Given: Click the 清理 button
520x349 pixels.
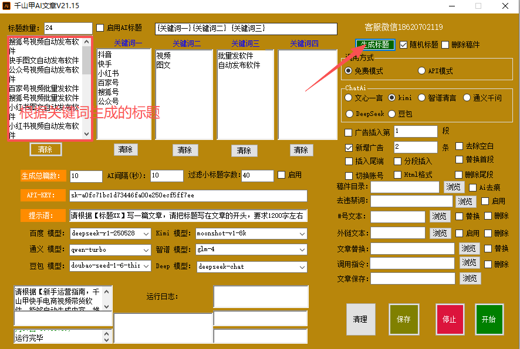Looking at the screenshot, I should tap(360, 319).
